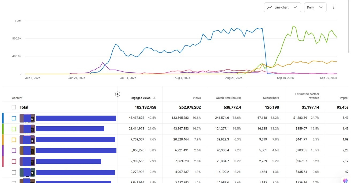Open the three-dot chart options menu
Viewport: 352px width, 183px height.
pos(334,7)
